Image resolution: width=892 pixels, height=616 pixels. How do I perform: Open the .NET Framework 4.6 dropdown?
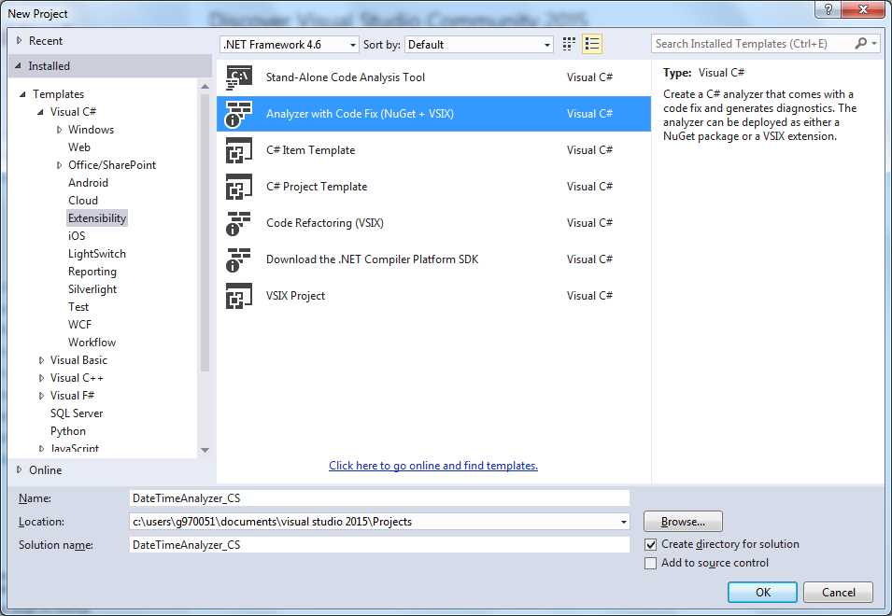coord(353,44)
